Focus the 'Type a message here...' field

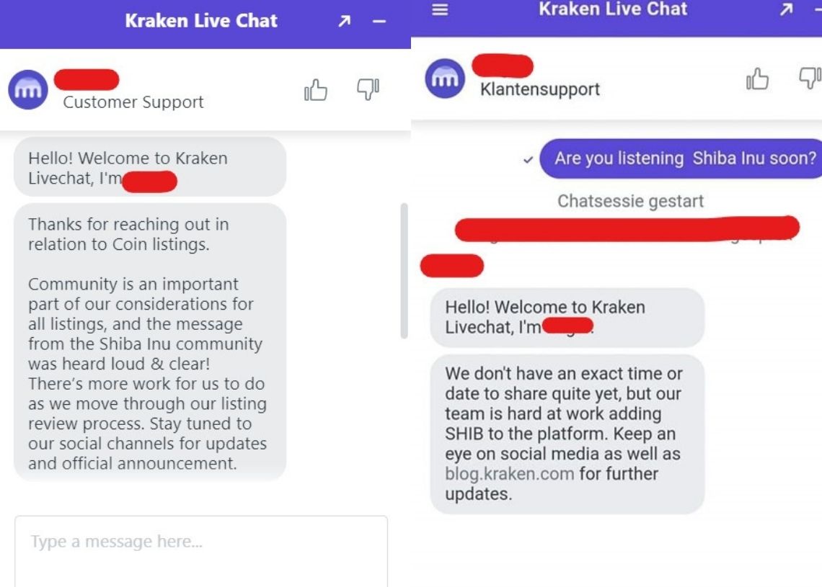pyautogui.click(x=201, y=551)
